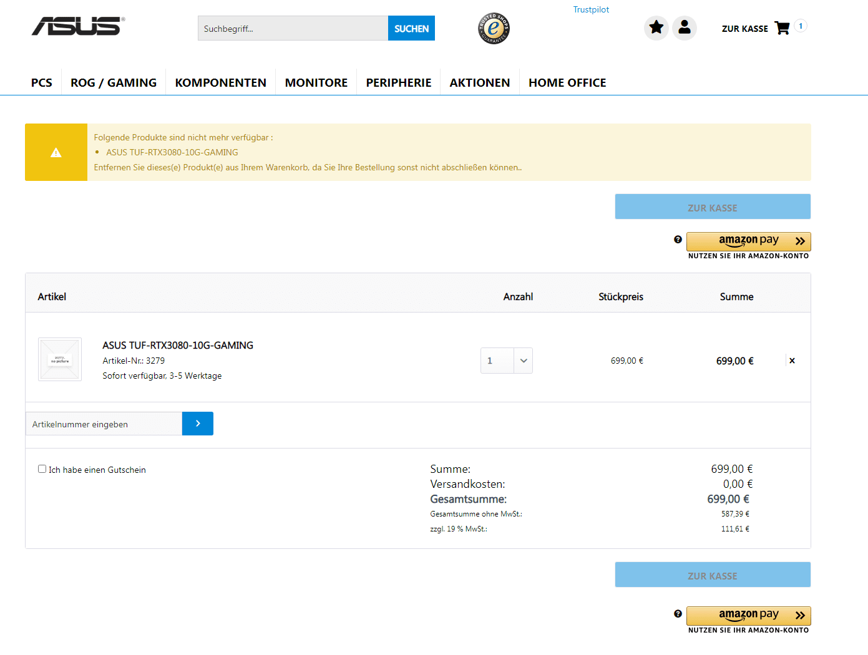Open the MONITORE menu
The width and height of the screenshot is (868, 655).
(x=316, y=82)
